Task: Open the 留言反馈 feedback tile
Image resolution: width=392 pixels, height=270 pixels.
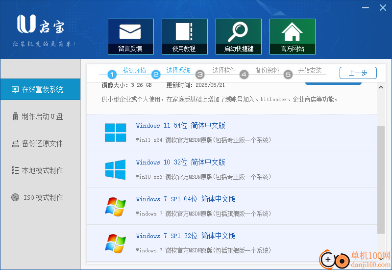Action: [x=131, y=36]
